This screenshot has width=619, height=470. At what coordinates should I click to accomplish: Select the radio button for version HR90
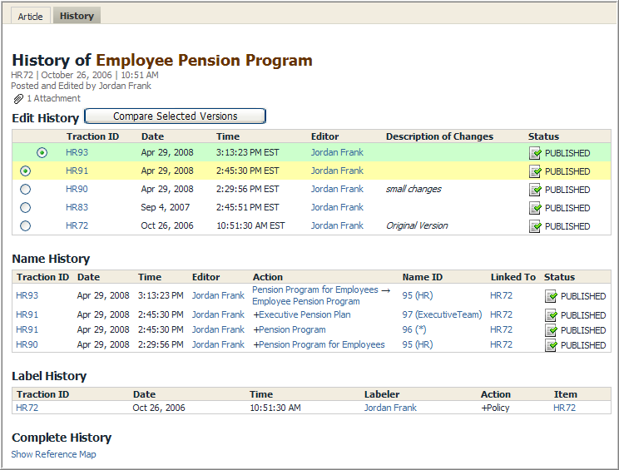pos(25,190)
